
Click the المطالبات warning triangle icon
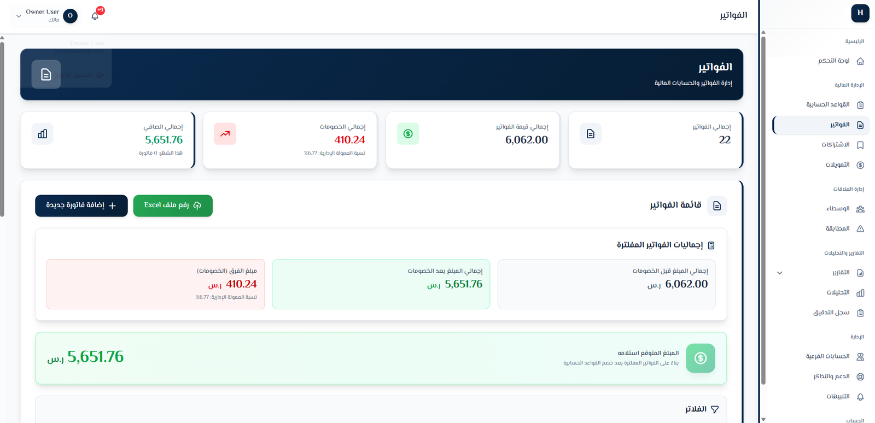click(860, 229)
